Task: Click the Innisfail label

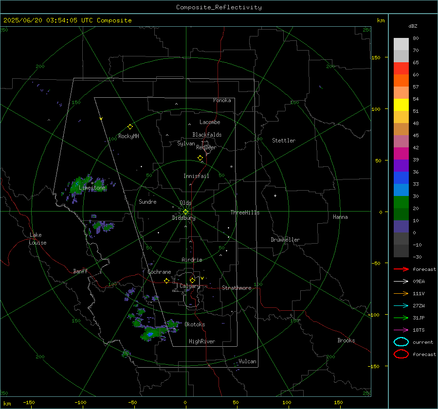Action: [196, 176]
